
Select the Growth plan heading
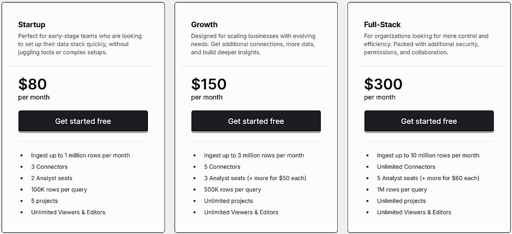click(204, 24)
